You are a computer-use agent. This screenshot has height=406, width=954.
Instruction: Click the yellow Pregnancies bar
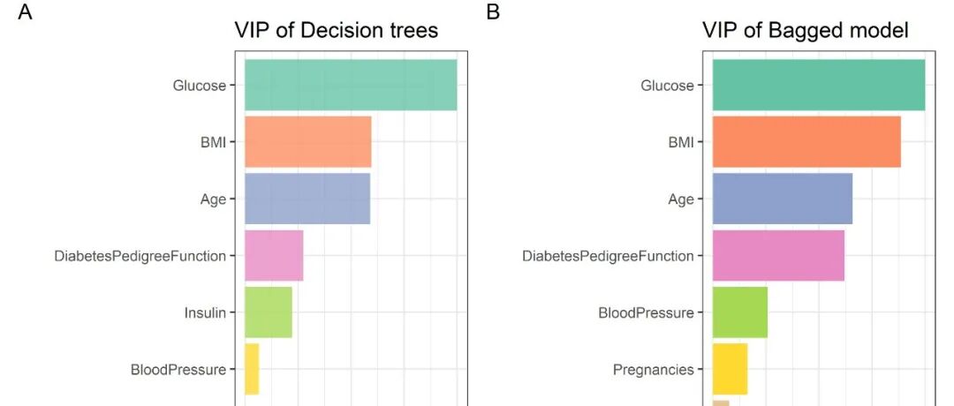[730, 369]
